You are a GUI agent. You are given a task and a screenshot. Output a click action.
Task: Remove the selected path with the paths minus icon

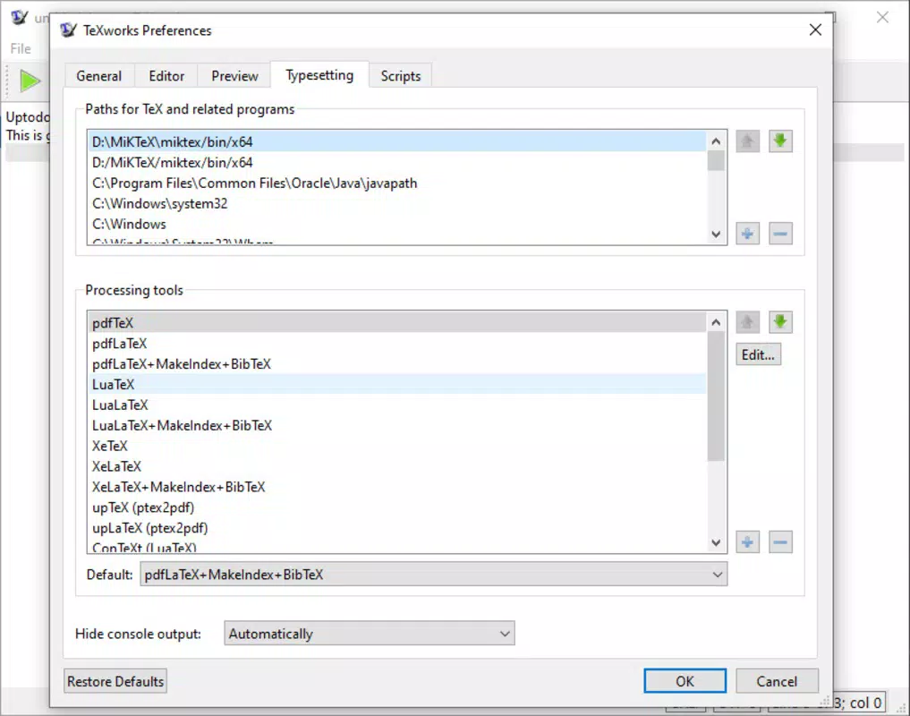click(x=780, y=234)
